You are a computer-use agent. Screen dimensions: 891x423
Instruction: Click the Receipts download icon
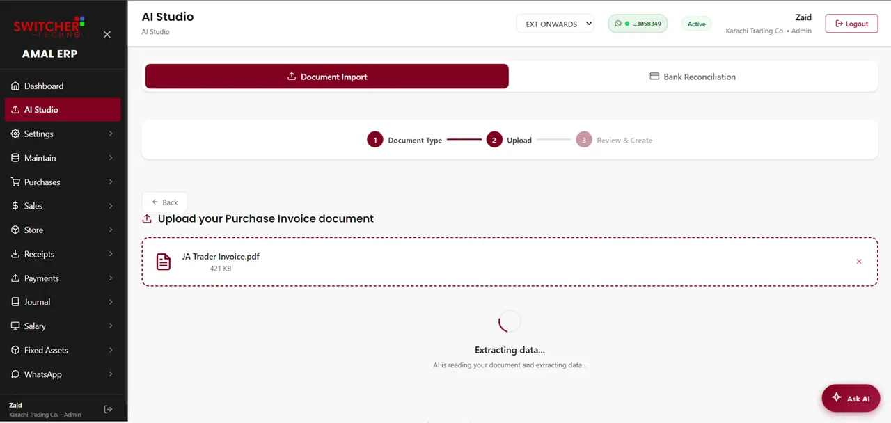[x=15, y=255]
